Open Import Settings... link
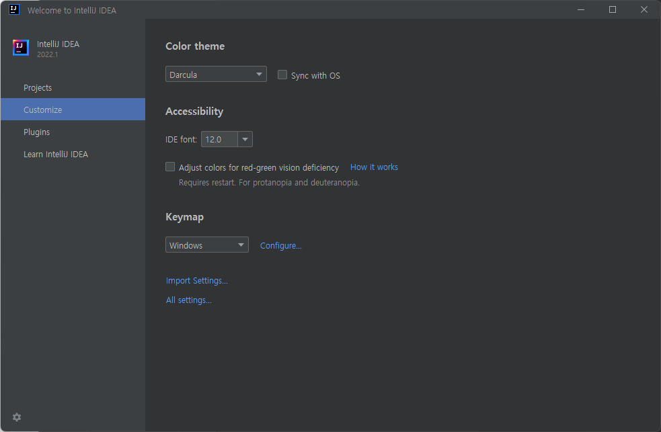Viewport: 661px width, 432px height. tap(197, 280)
